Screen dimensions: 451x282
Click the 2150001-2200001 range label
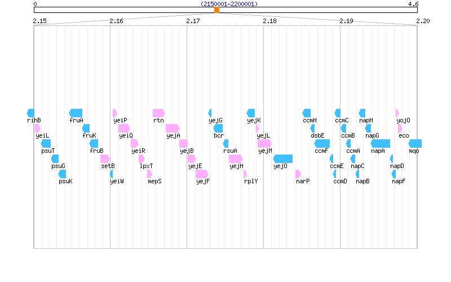pyautogui.click(x=229, y=4)
